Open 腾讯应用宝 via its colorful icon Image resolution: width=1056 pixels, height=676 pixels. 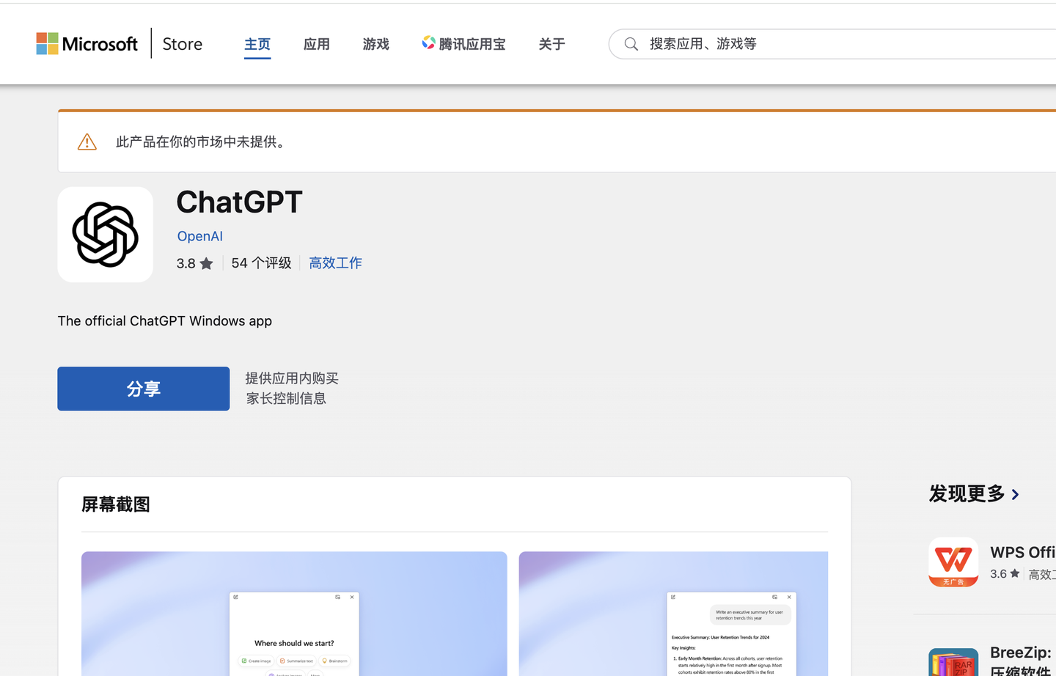429,43
